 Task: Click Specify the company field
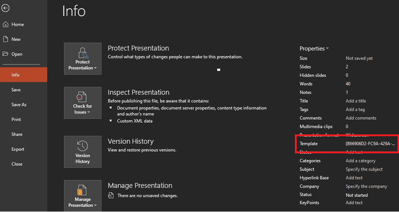point(366,186)
